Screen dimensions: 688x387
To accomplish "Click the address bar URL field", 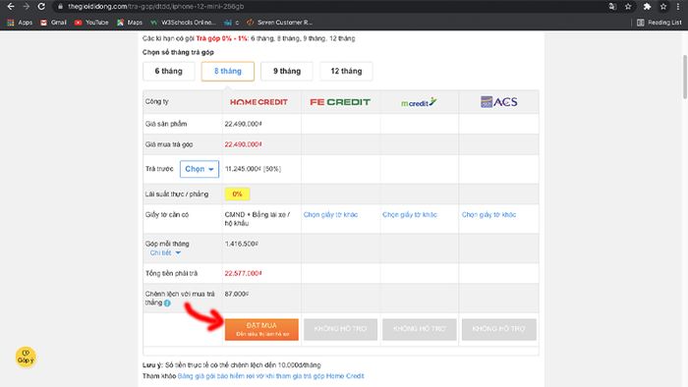I will [x=329, y=7].
